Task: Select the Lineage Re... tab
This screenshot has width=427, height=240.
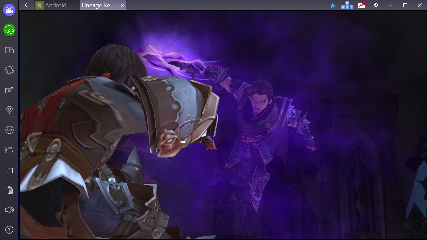Action: (98, 5)
